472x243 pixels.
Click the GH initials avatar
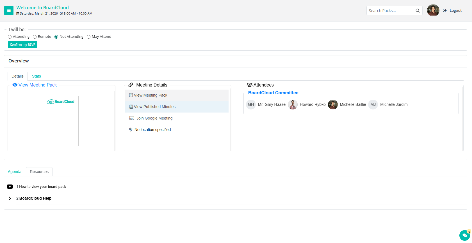click(251, 104)
